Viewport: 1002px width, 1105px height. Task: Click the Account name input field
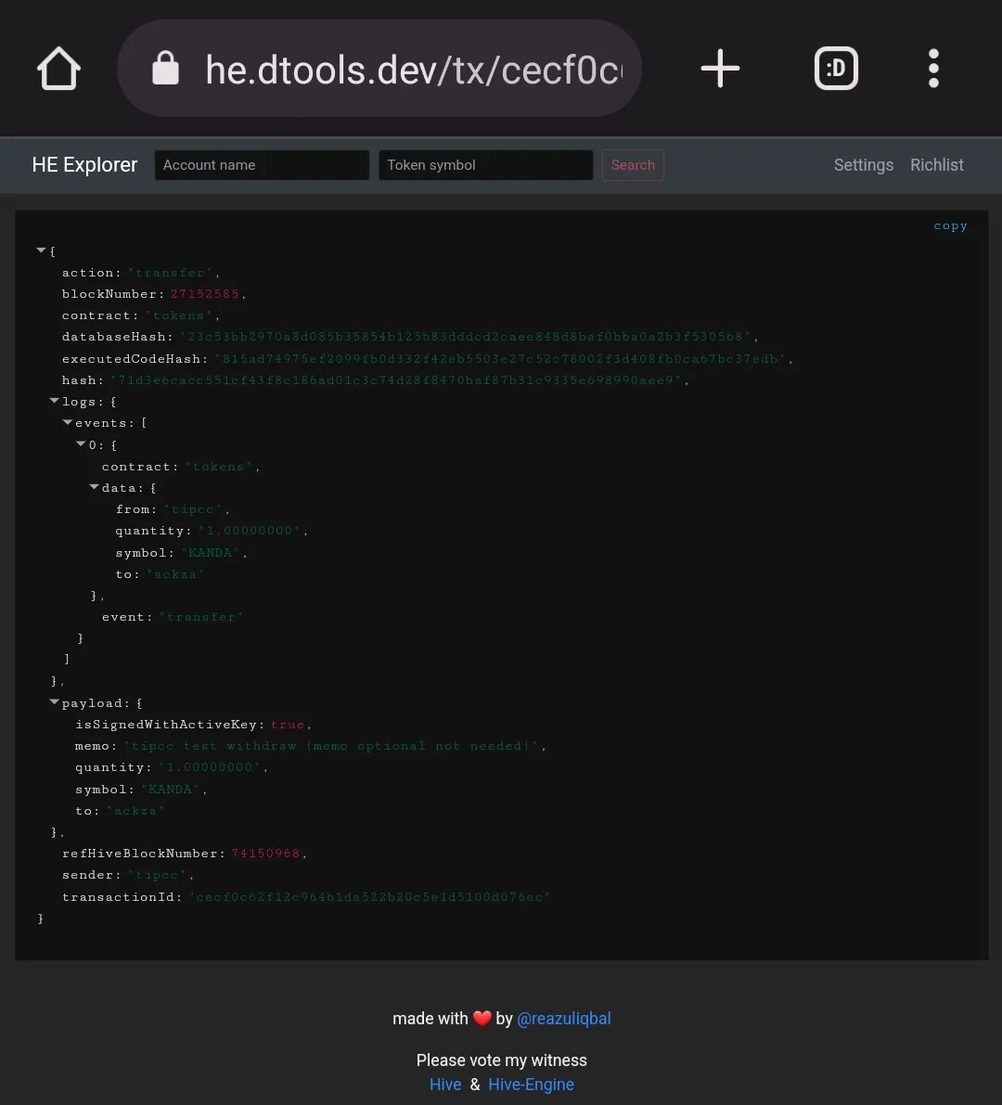[x=262, y=165]
